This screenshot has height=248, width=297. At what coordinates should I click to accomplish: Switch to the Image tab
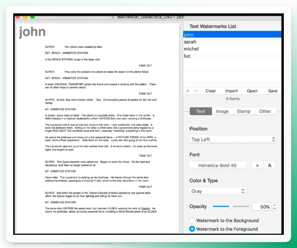[x=222, y=111]
